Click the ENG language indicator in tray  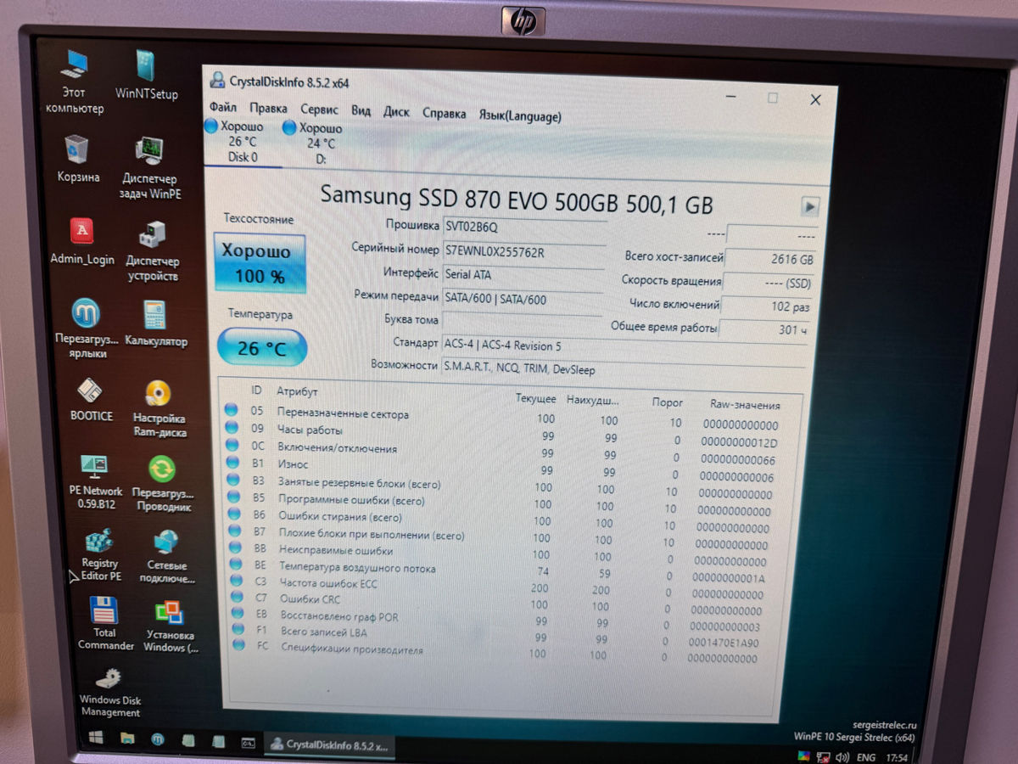(866, 757)
